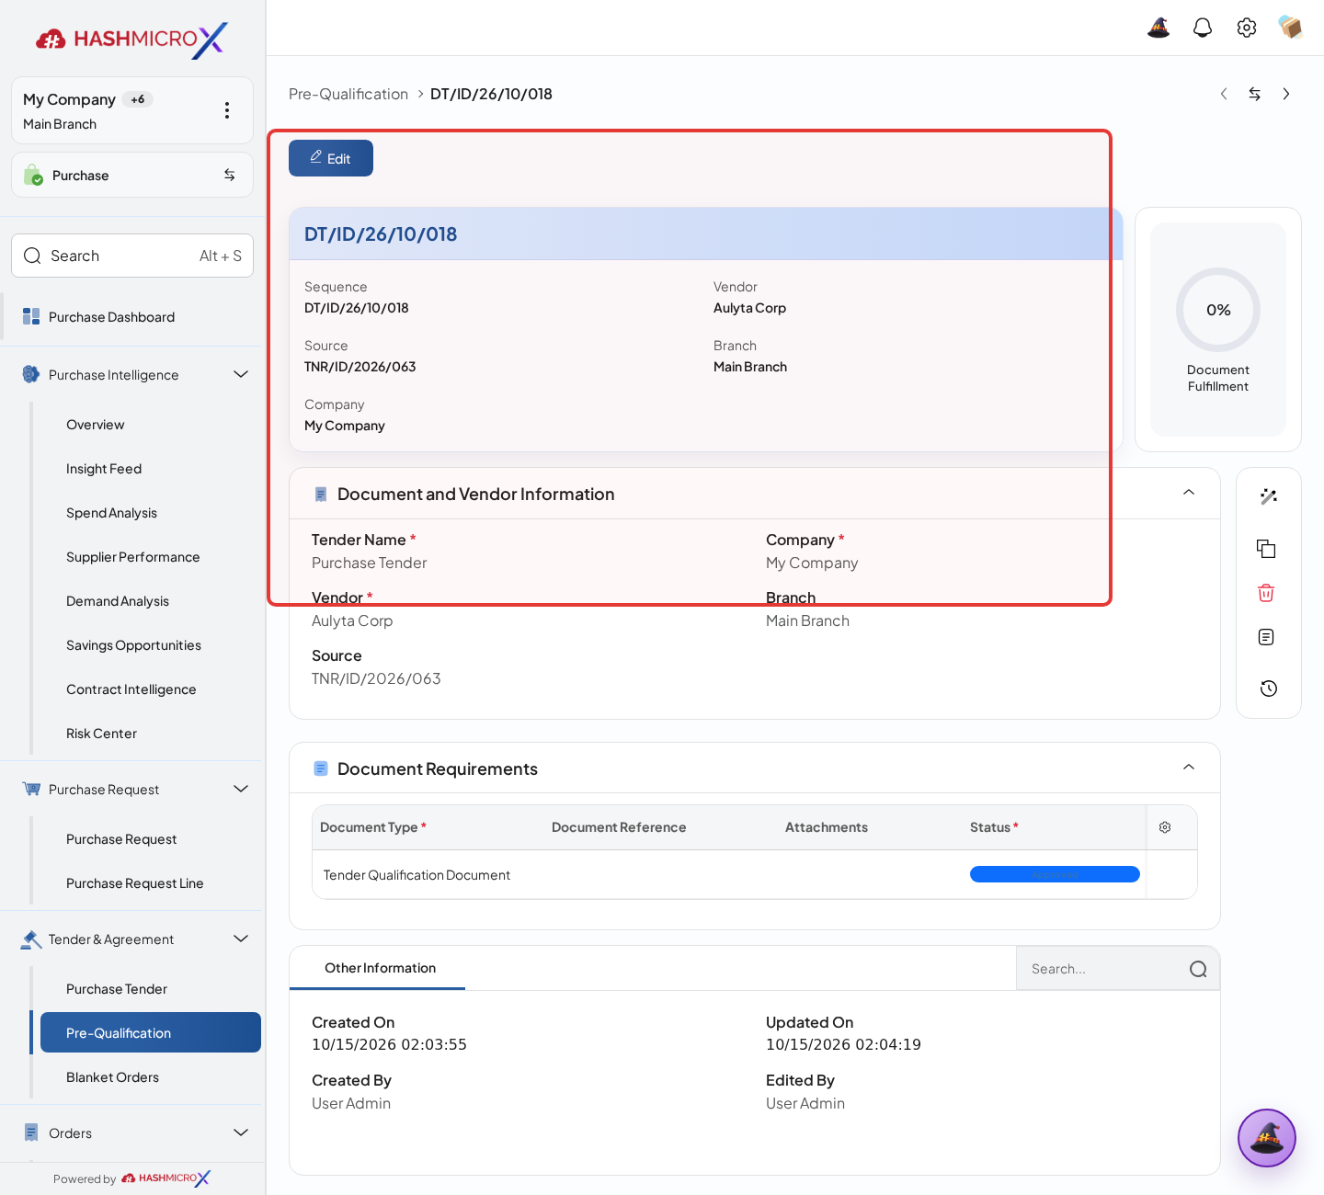Switch module using the Purchase swap icon

(x=230, y=175)
